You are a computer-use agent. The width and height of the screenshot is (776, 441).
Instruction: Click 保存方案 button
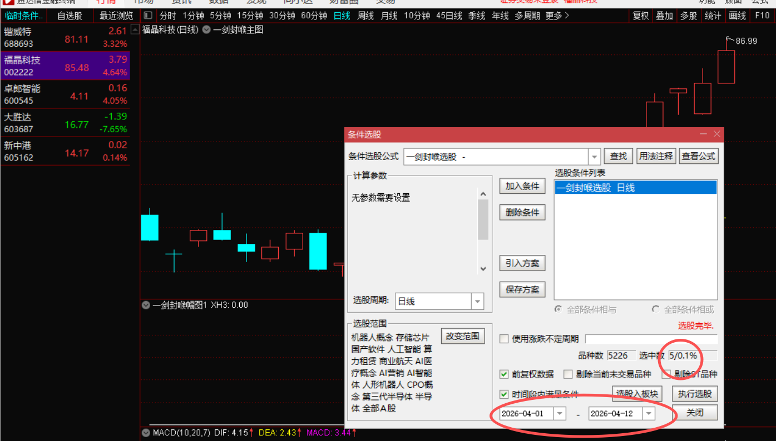[x=522, y=289]
